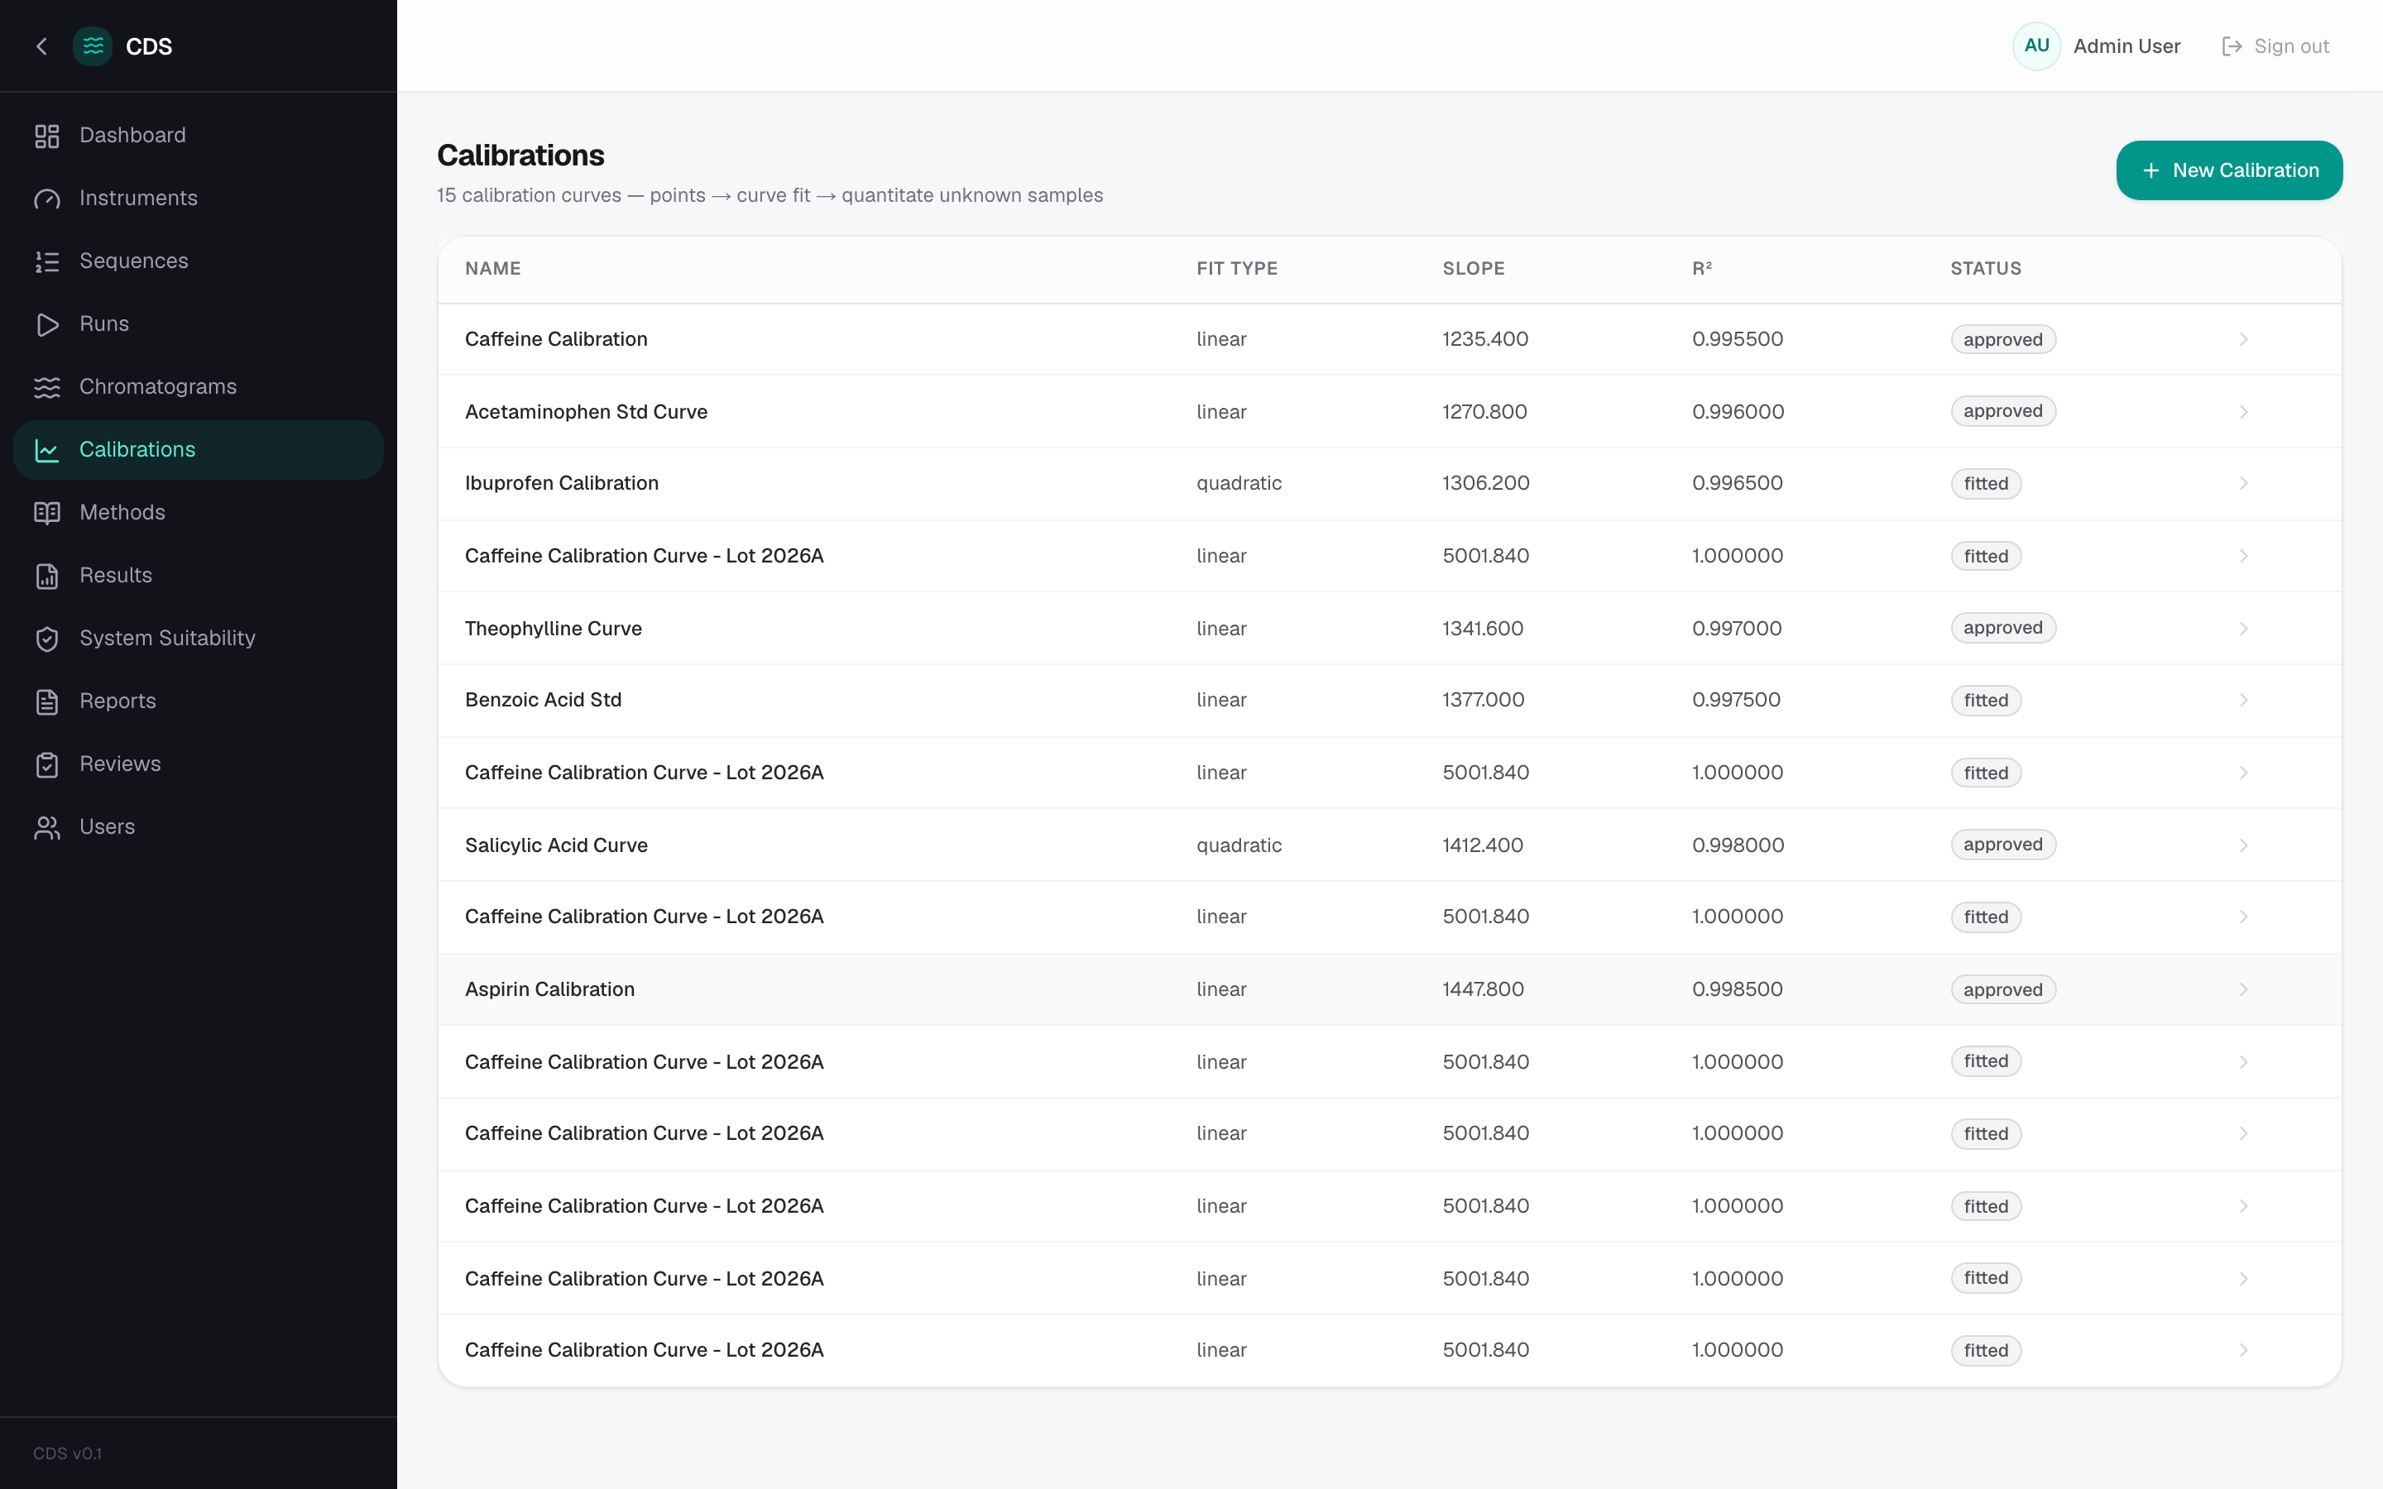Select the Methods menu item
2383x1489 pixels.
point(198,513)
